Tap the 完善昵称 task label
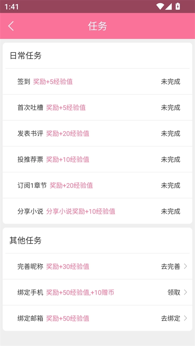This screenshot has height=346, width=195. [x=30, y=266]
